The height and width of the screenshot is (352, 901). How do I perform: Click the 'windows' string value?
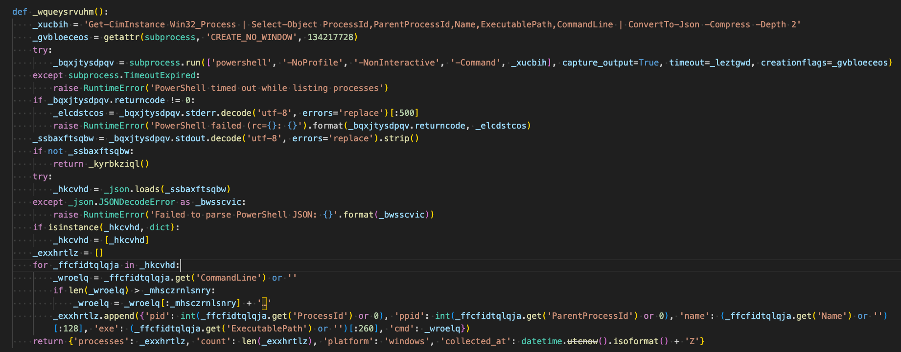click(407, 341)
